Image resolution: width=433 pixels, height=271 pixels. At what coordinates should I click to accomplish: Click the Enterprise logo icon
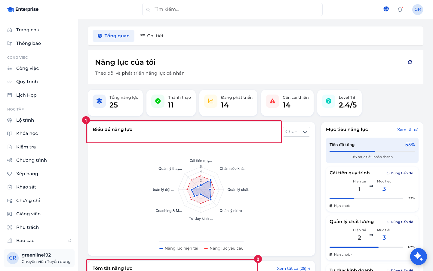[x=11, y=9]
